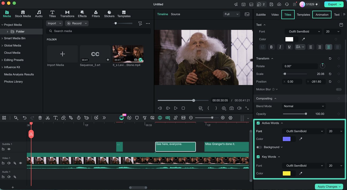347x190 pixels.
Task: Open the image scope icon beside Full
Action: coord(247,14)
